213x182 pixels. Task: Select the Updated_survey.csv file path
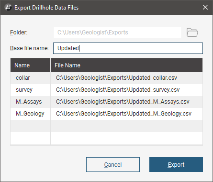click(118, 90)
